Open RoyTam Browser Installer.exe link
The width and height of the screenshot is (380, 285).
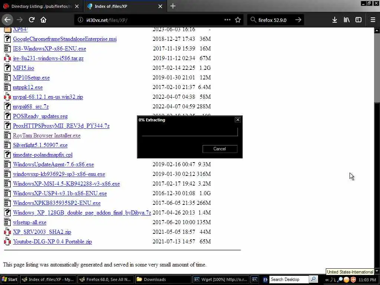point(46,135)
